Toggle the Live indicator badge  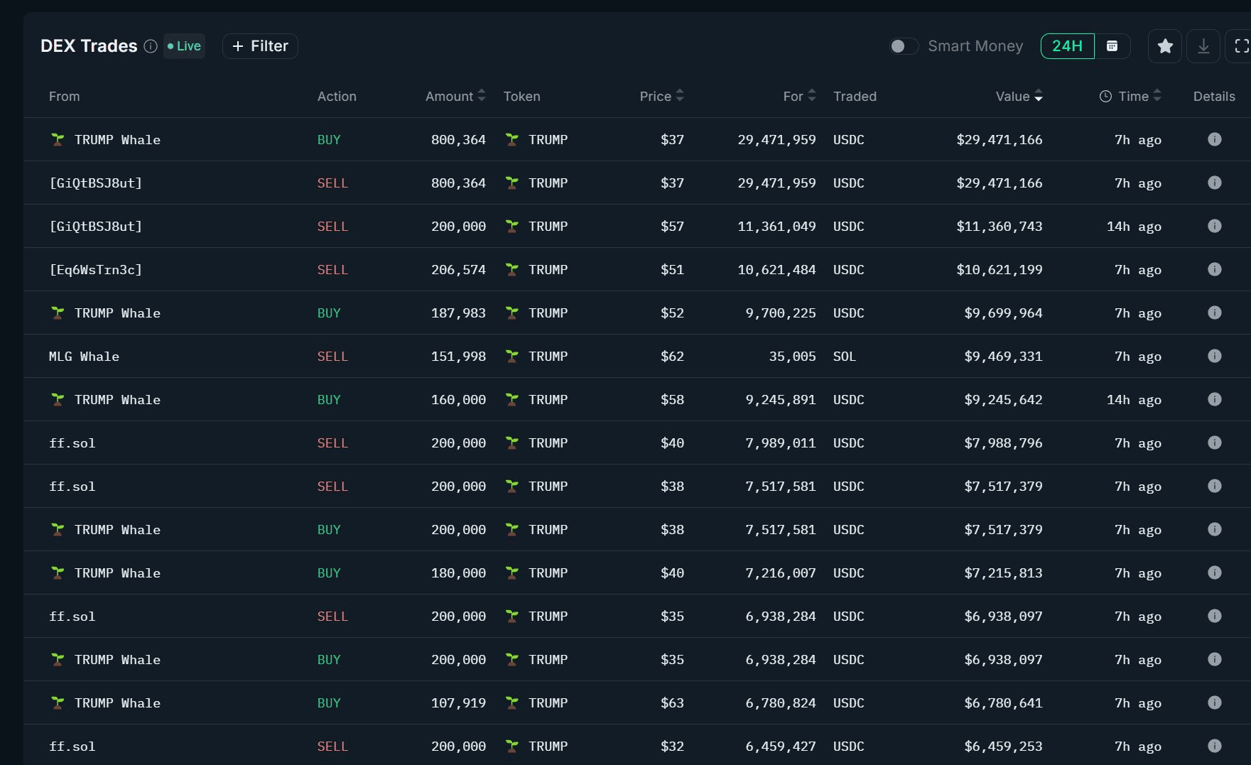coord(185,46)
